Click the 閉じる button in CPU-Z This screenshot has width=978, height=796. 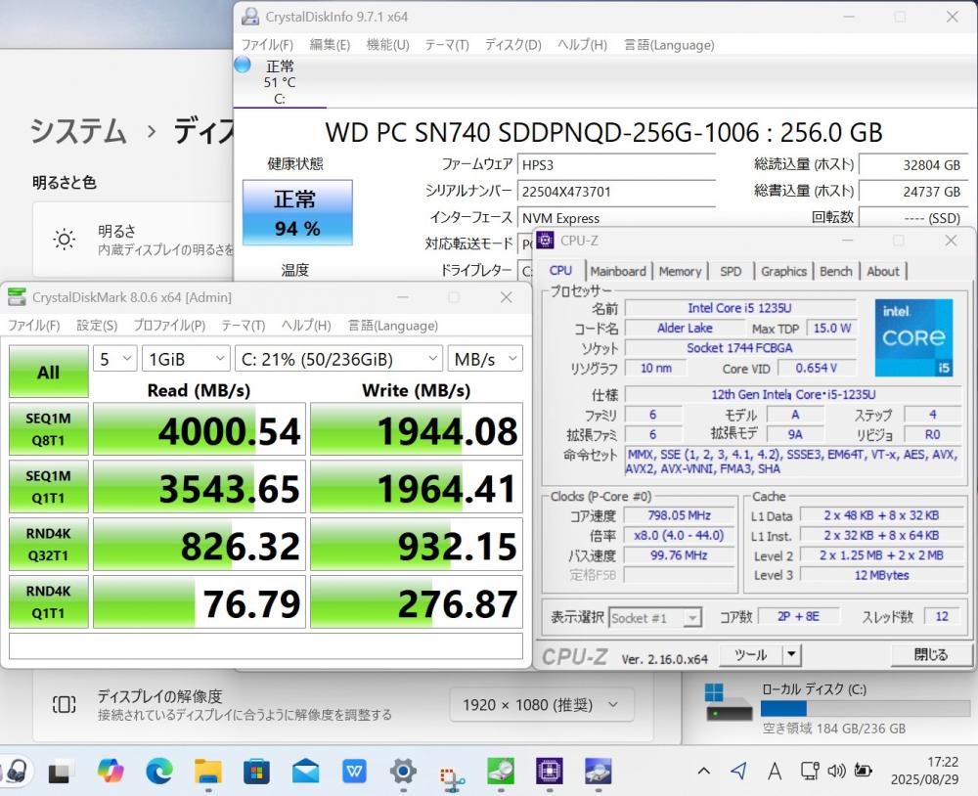pyautogui.click(x=931, y=654)
